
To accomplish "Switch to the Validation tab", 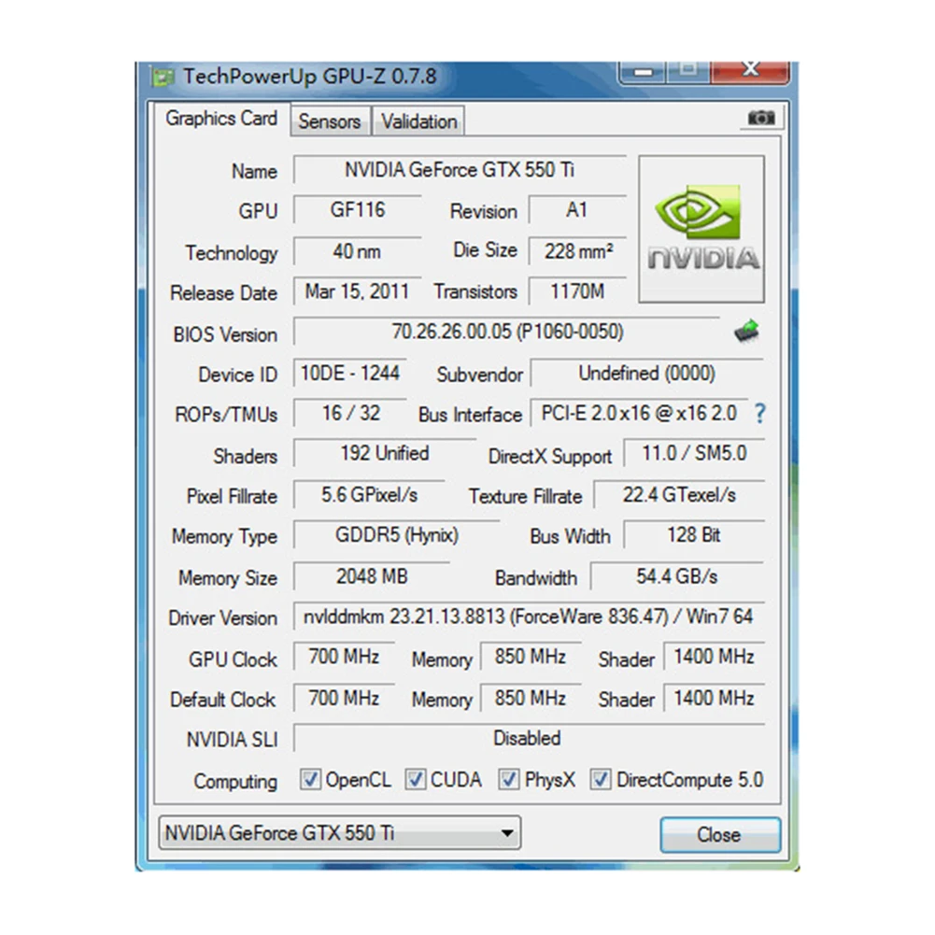I will 419,121.
